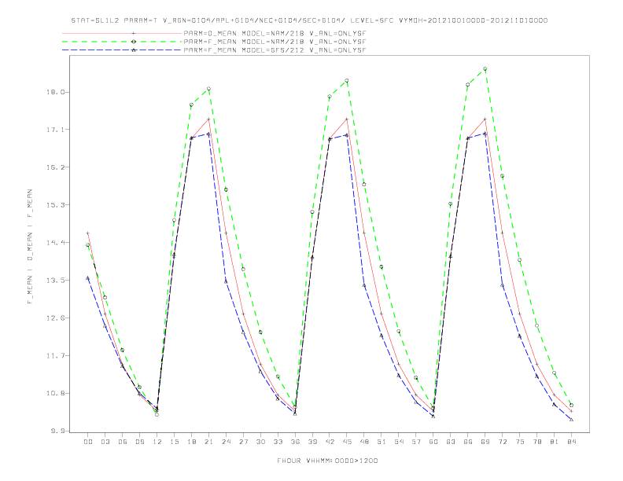Click the green circle data point at hour 84
This screenshot has width=623, height=481.
571,406
